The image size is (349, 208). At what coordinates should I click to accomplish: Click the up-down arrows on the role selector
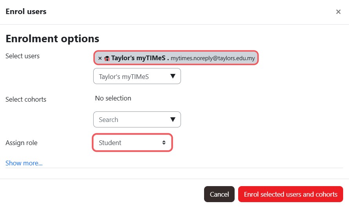click(x=164, y=143)
